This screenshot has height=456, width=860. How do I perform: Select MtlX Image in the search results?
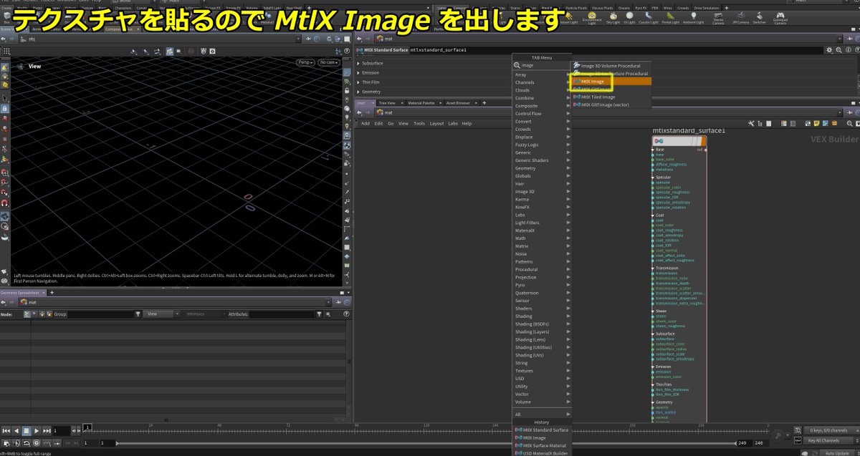[x=611, y=82]
